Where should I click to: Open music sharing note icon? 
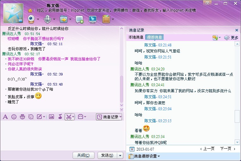pos(60,117)
